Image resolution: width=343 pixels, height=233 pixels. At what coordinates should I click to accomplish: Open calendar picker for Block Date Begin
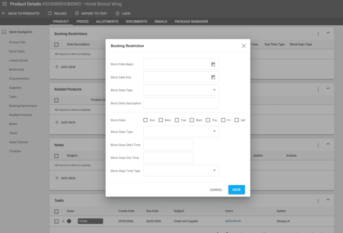[213, 64]
